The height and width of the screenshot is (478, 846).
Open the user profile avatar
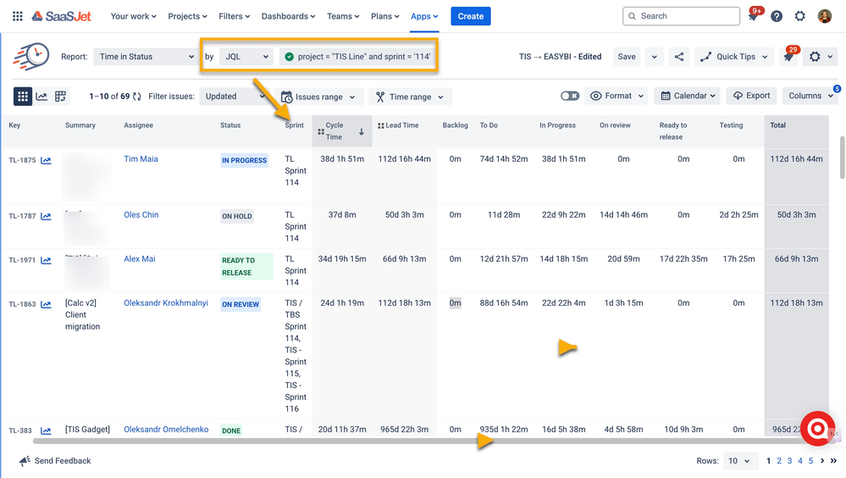[825, 16]
